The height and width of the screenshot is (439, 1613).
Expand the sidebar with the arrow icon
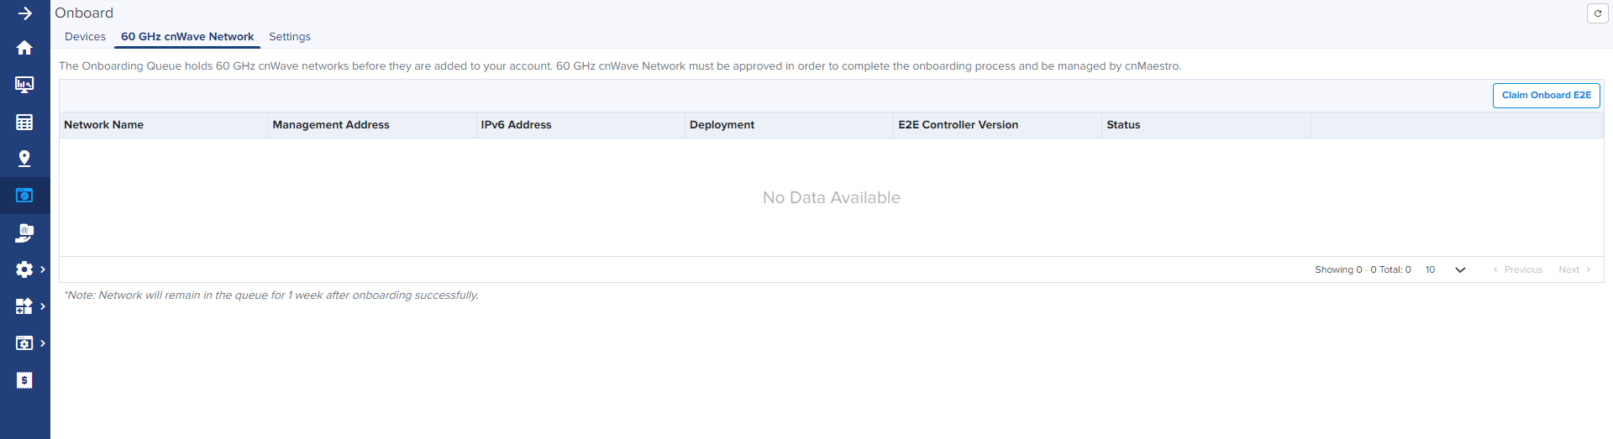(24, 13)
